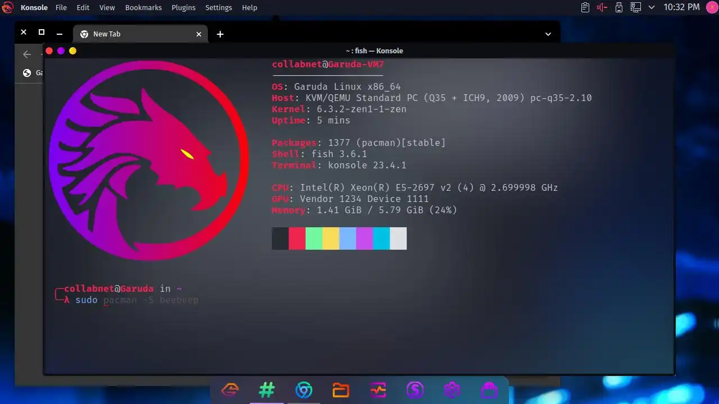
Task: Open the clipboard tray icon
Action: coord(585,7)
